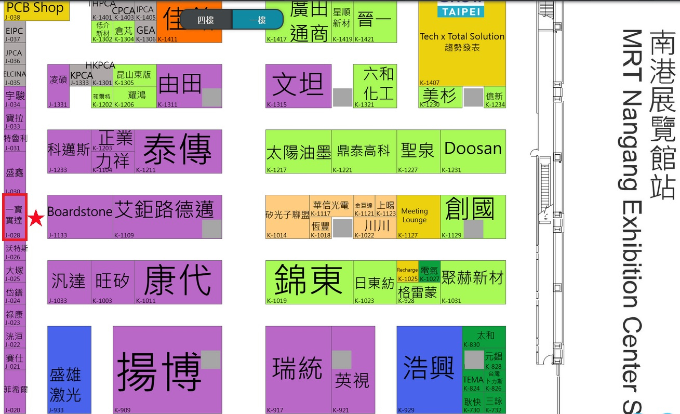Click gray square in 艾鉅路德邁 booth
Viewport: 680px width, 414px height.
pyautogui.click(x=211, y=229)
